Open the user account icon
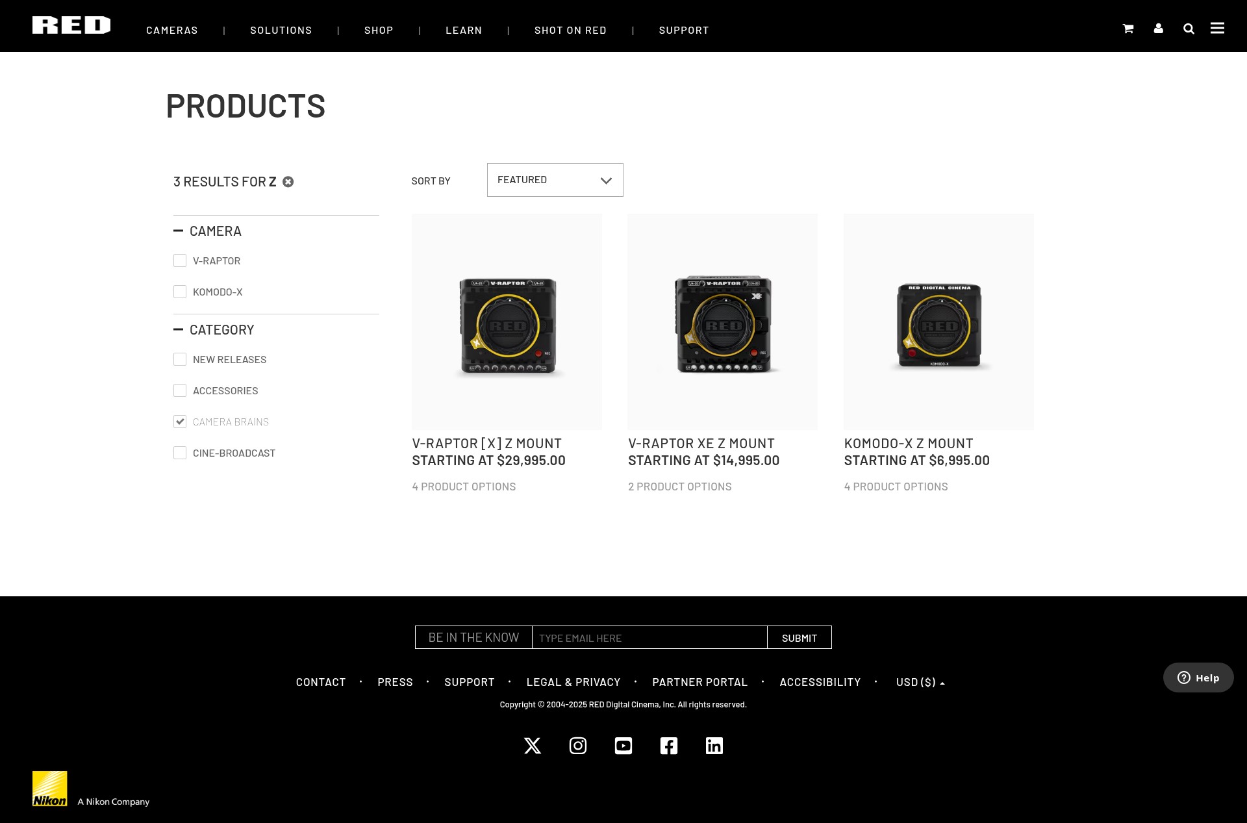This screenshot has width=1247, height=823. 1159,29
